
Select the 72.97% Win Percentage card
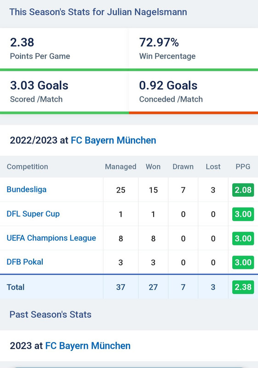[x=194, y=49]
